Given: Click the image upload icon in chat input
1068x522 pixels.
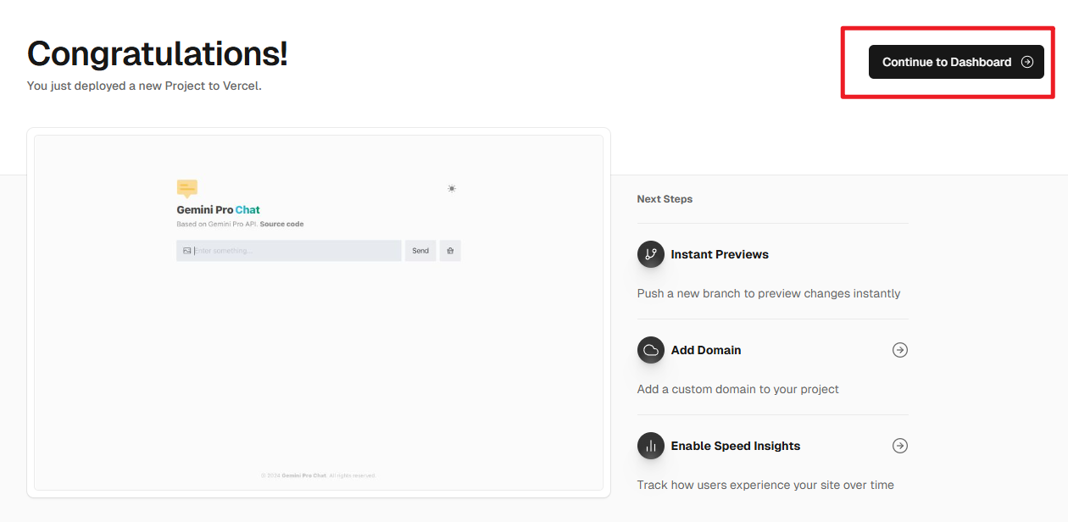Looking at the screenshot, I should point(186,251).
